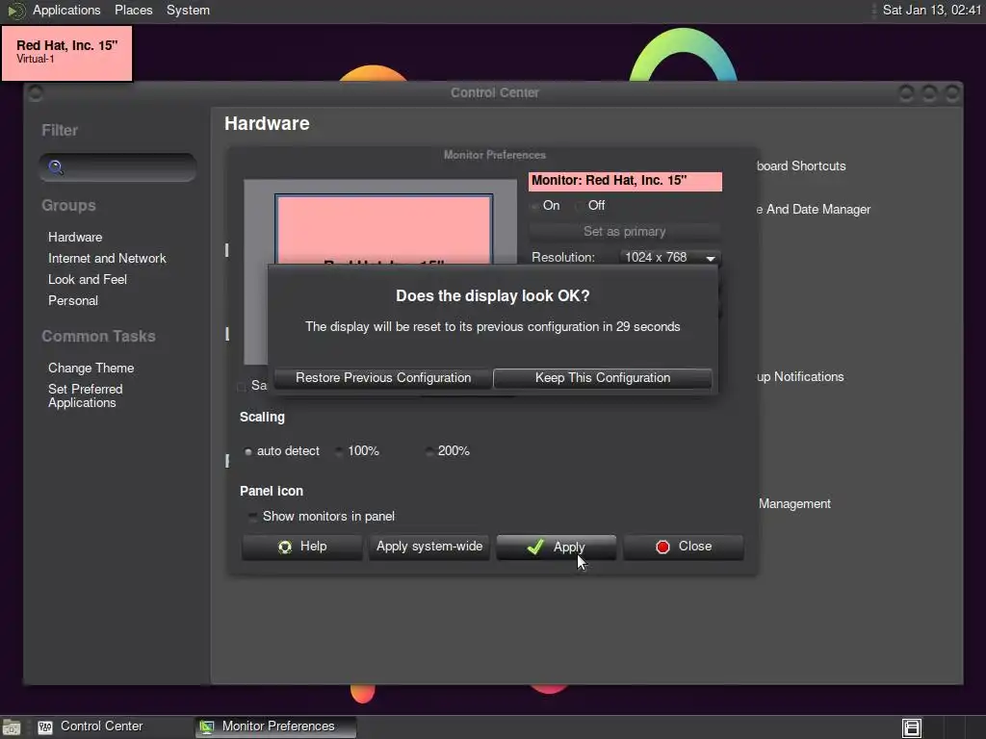Click Restore Previous Configuration button
986x739 pixels.
click(383, 377)
